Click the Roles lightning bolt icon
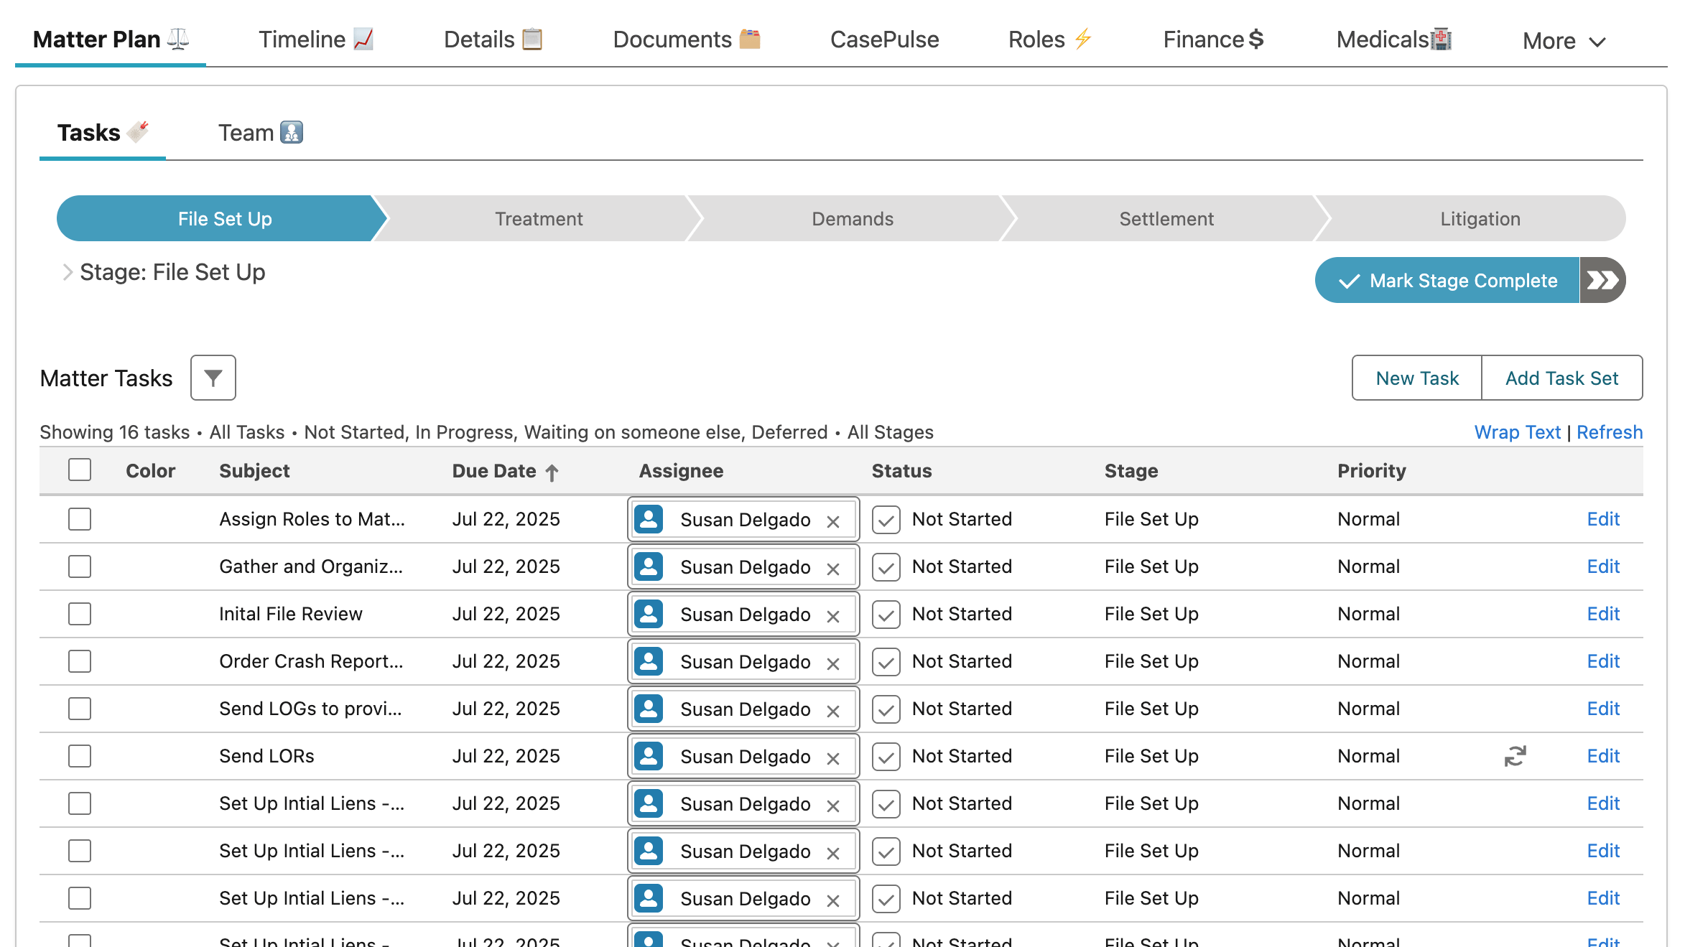Image resolution: width=1685 pixels, height=947 pixels. (x=1083, y=39)
